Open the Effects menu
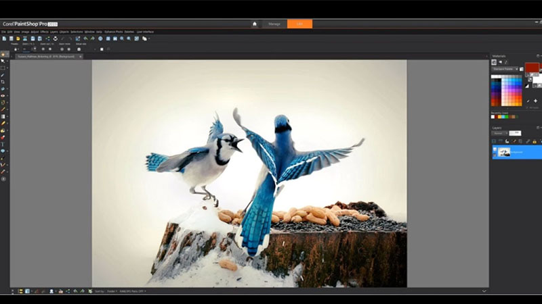The image size is (542, 304). tap(45, 32)
